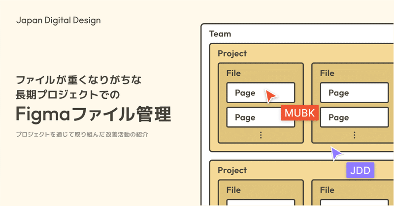Viewport: 394px width, 206px height.
Task: Click the "File" label directly under the JDD tag
Action: [327, 190]
